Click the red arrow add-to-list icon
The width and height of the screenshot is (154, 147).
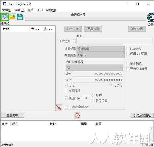point(59,108)
